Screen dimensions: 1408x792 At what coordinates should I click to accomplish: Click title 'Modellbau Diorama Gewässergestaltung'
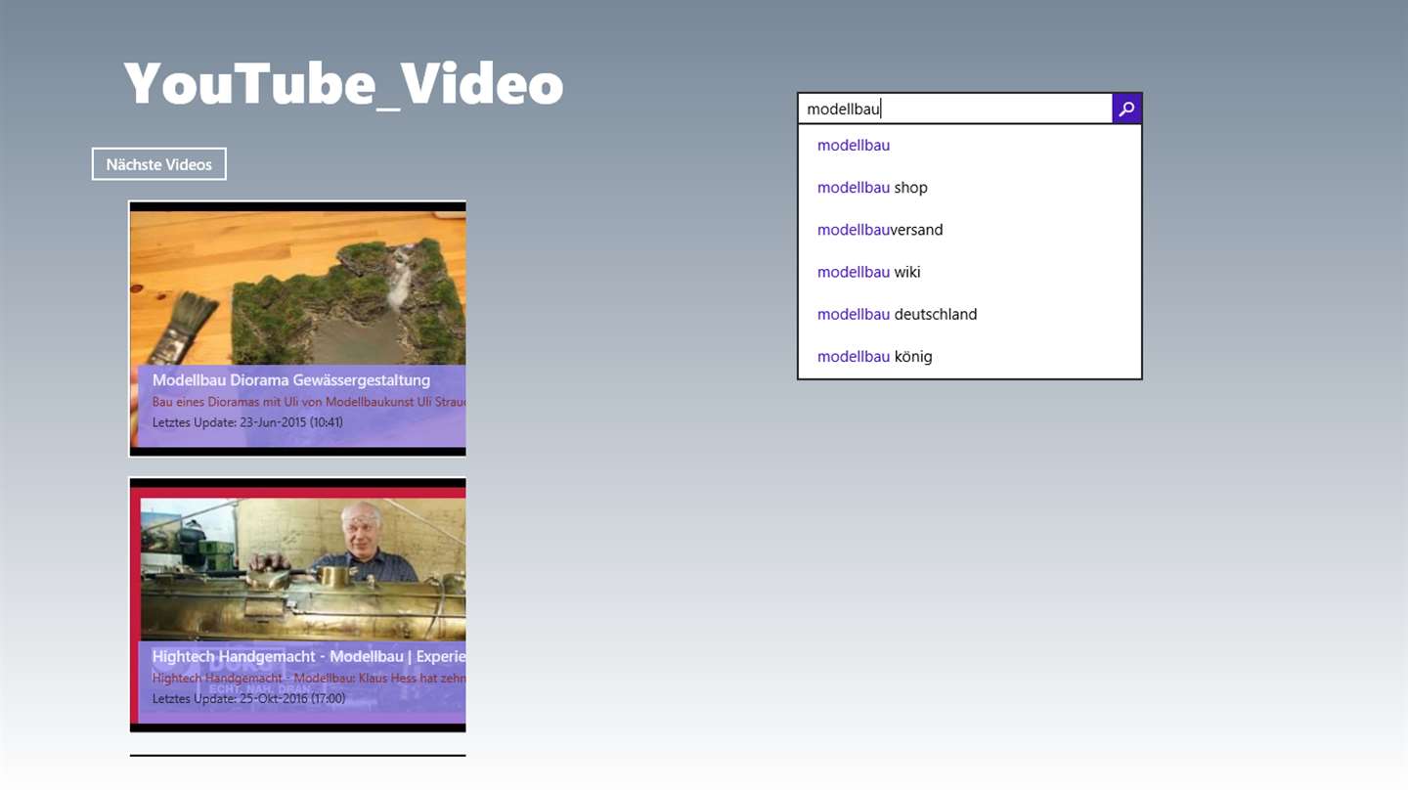click(291, 380)
